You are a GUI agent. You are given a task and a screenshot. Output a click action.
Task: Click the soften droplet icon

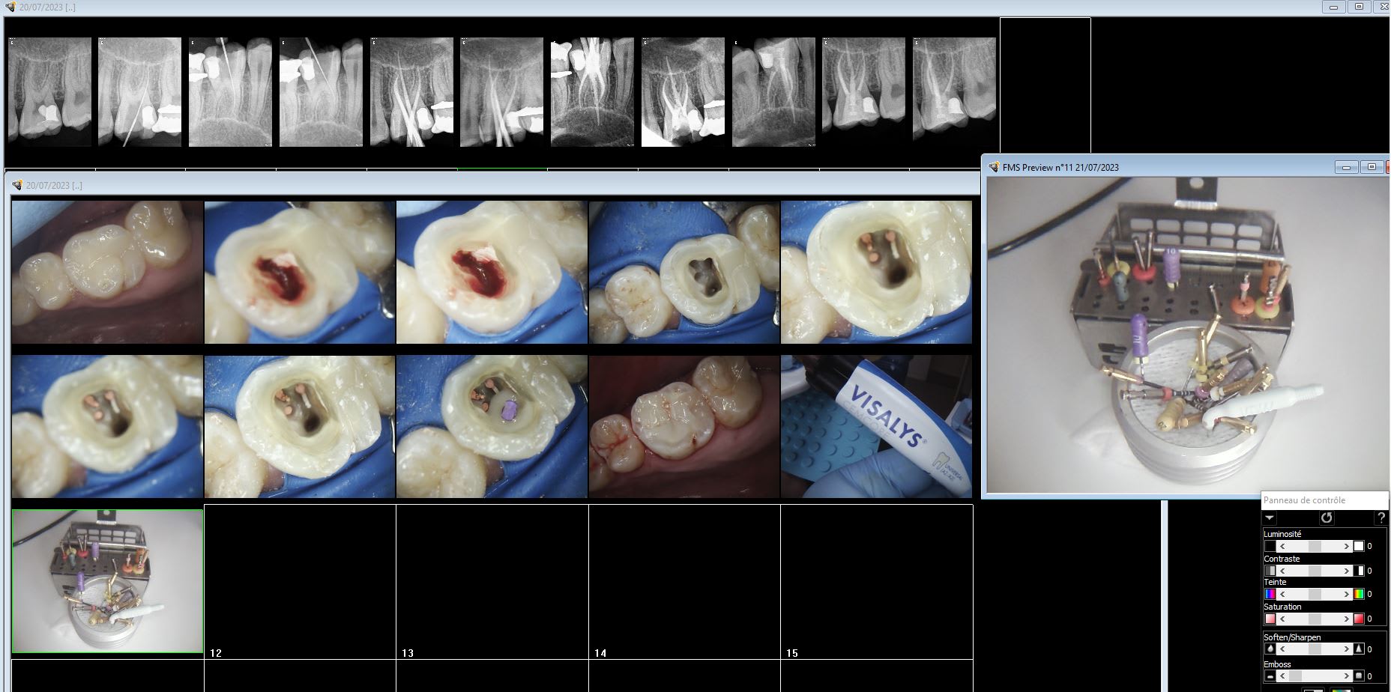point(1270,649)
